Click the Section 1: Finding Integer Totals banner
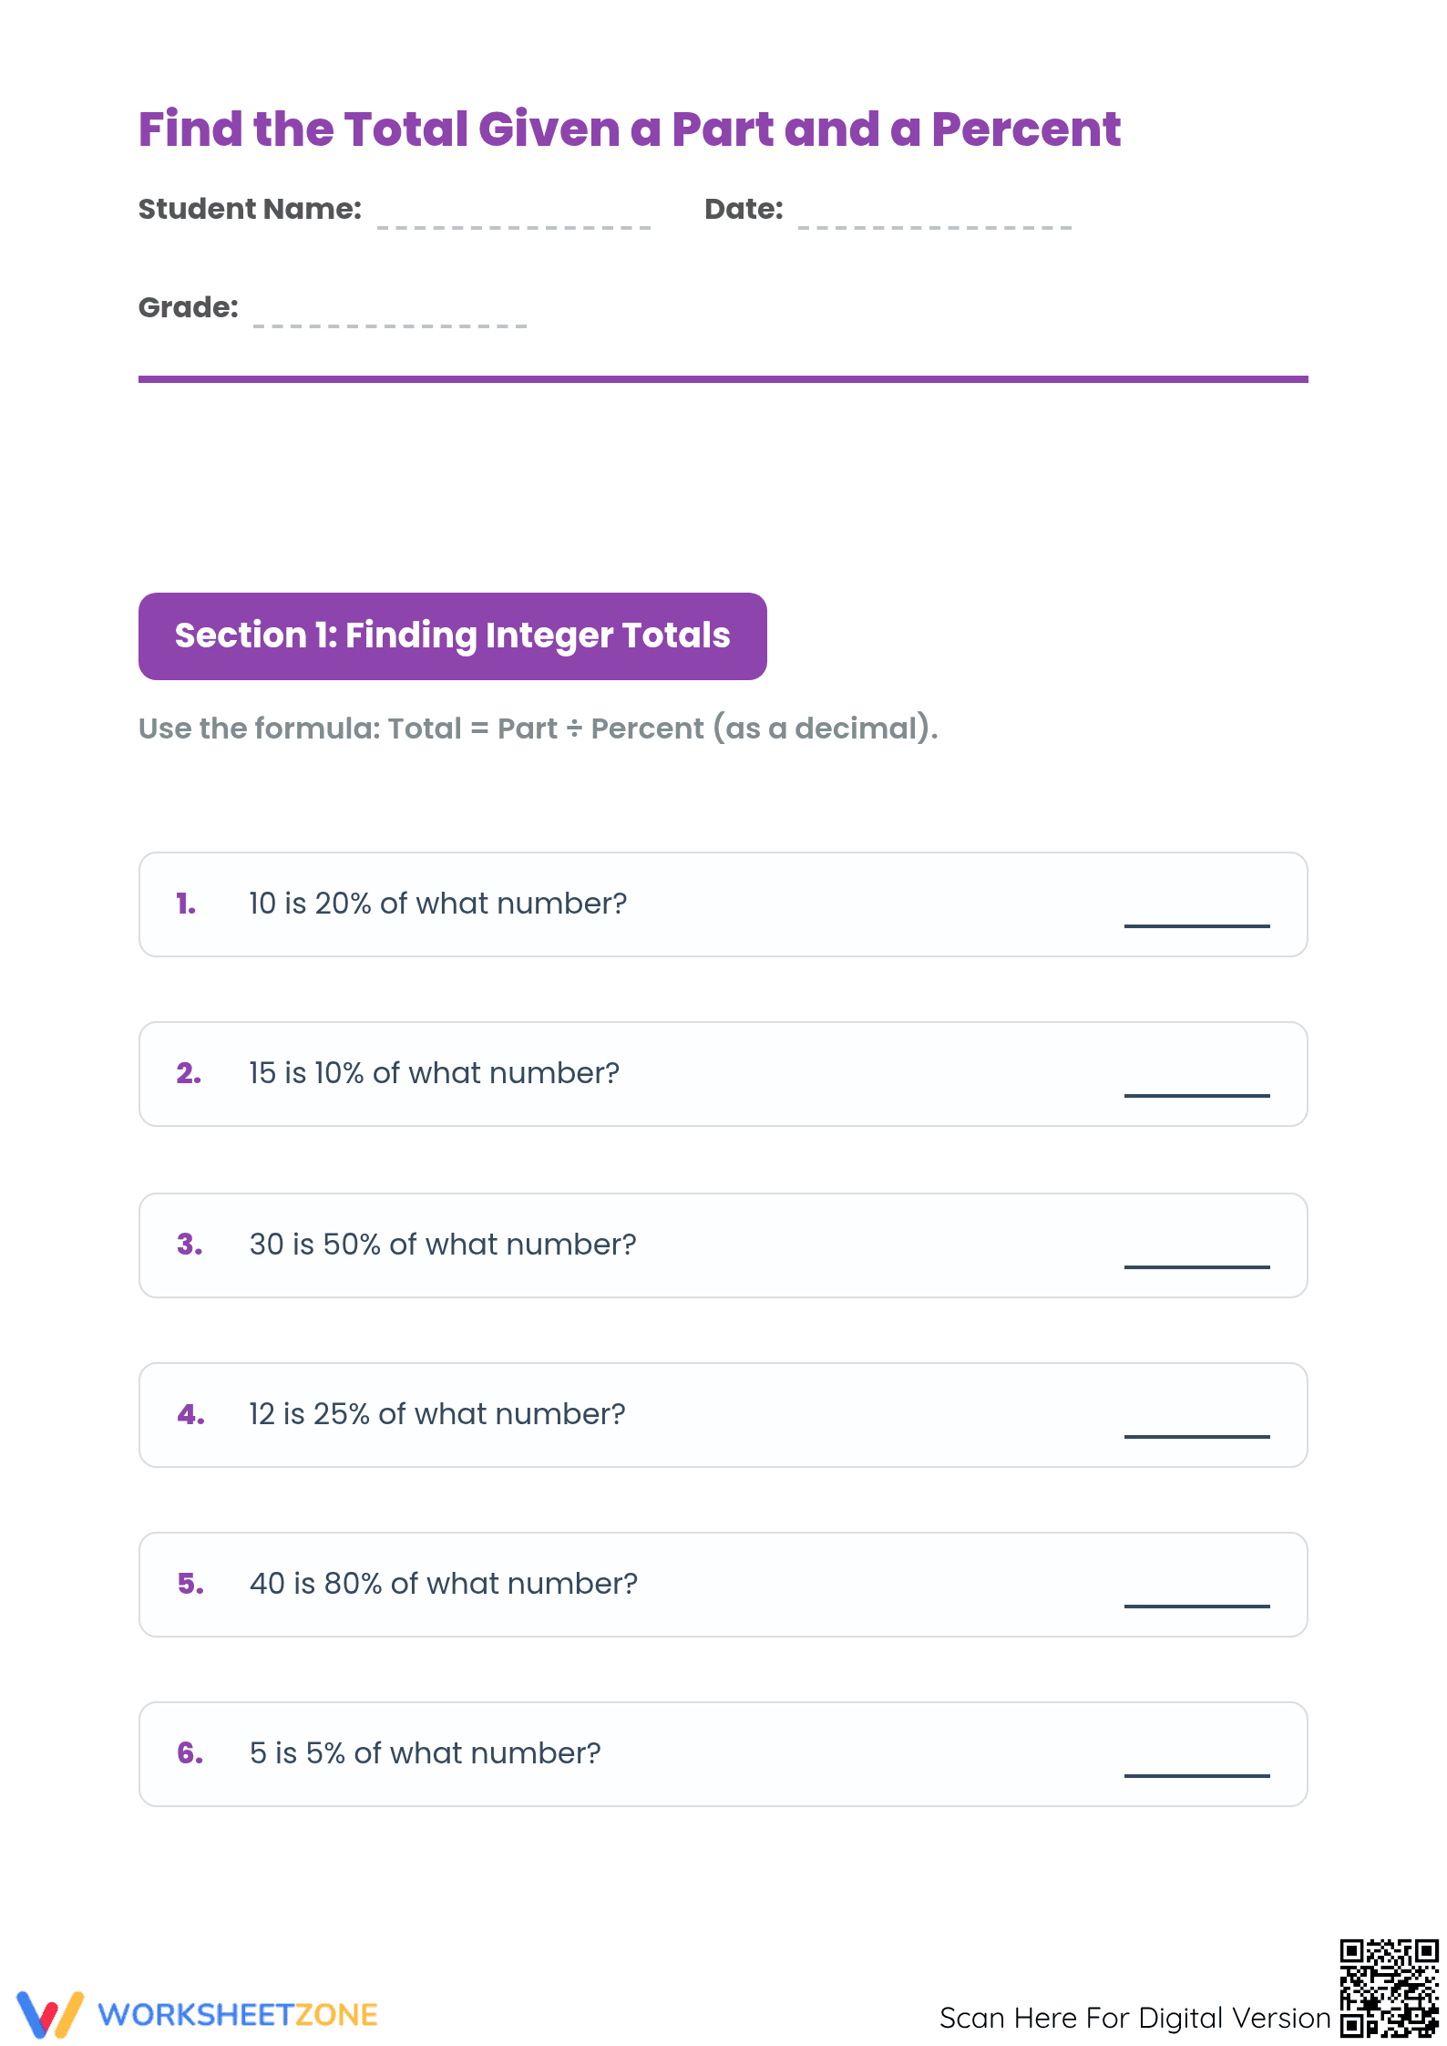1447x2046 pixels. [453, 635]
